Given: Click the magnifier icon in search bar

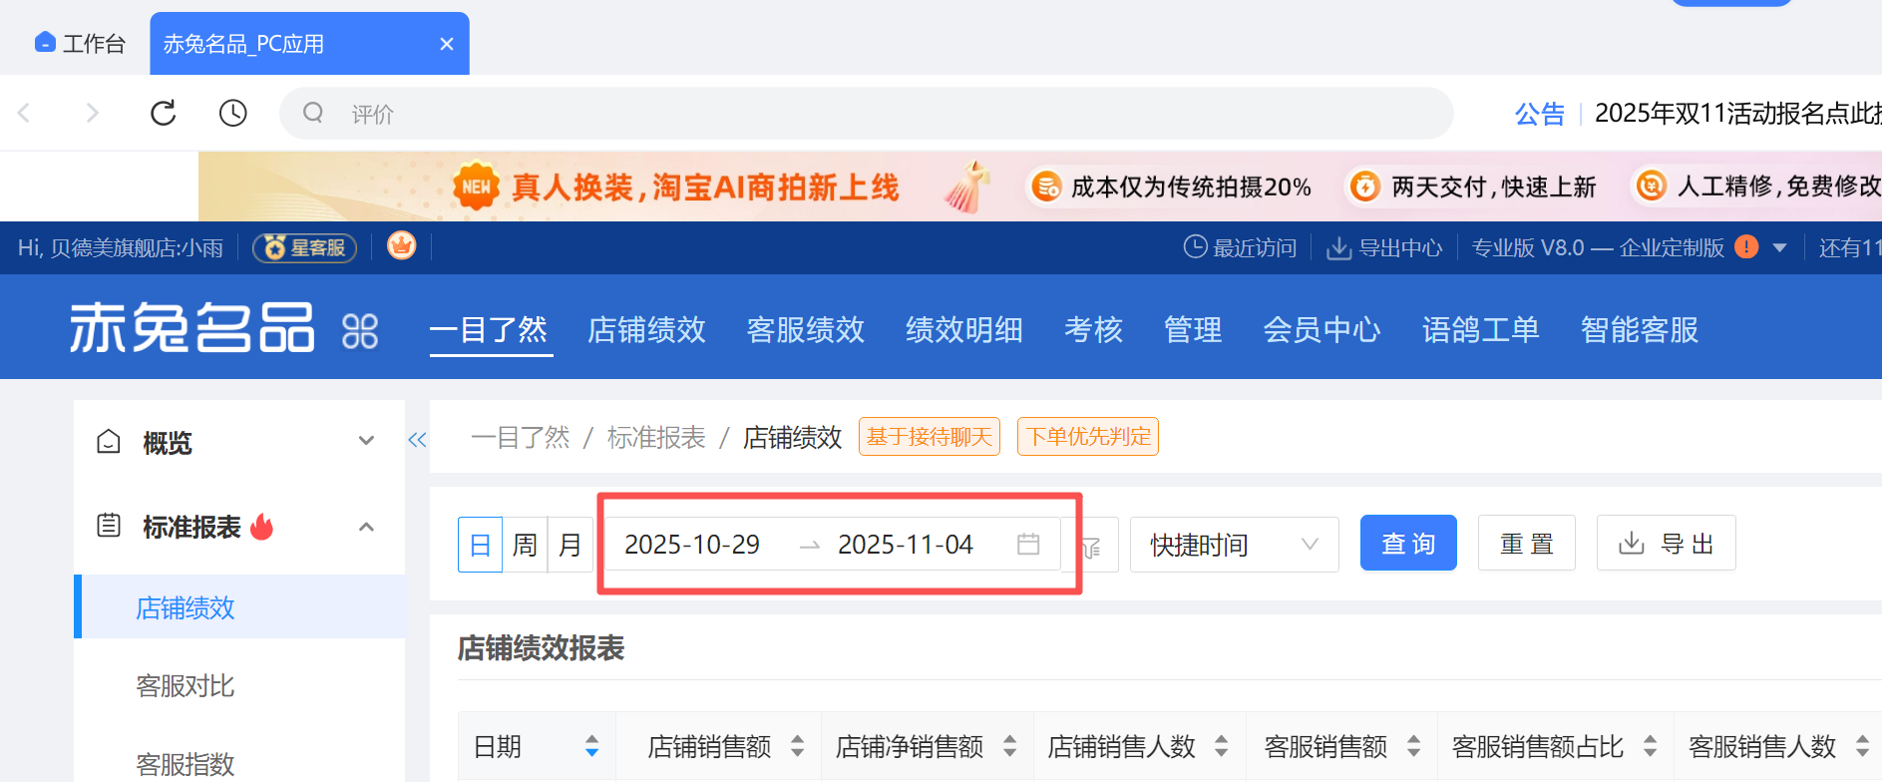Looking at the screenshot, I should pyautogui.click(x=313, y=113).
